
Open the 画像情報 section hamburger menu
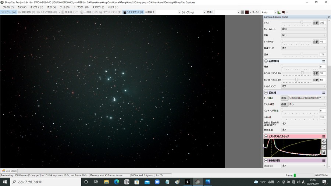point(323,61)
